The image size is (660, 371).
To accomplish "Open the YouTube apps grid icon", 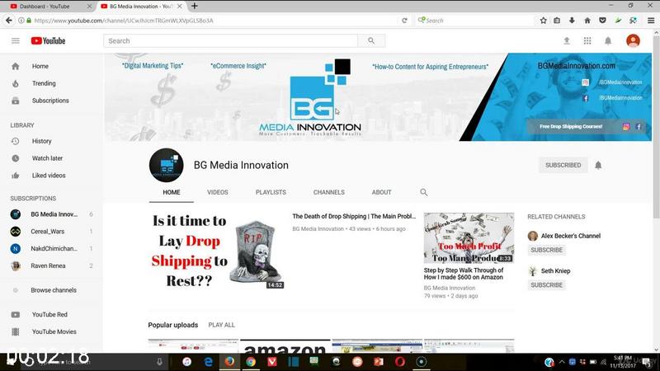I will [x=587, y=40].
